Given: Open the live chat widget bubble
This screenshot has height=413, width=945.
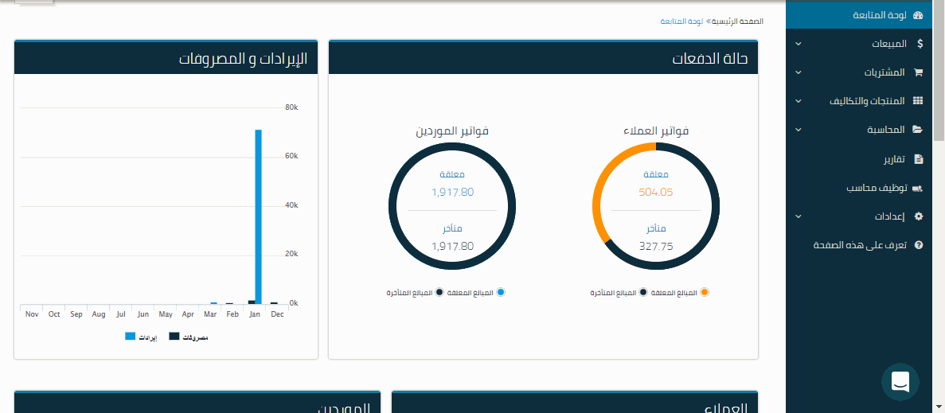Looking at the screenshot, I should (900, 382).
